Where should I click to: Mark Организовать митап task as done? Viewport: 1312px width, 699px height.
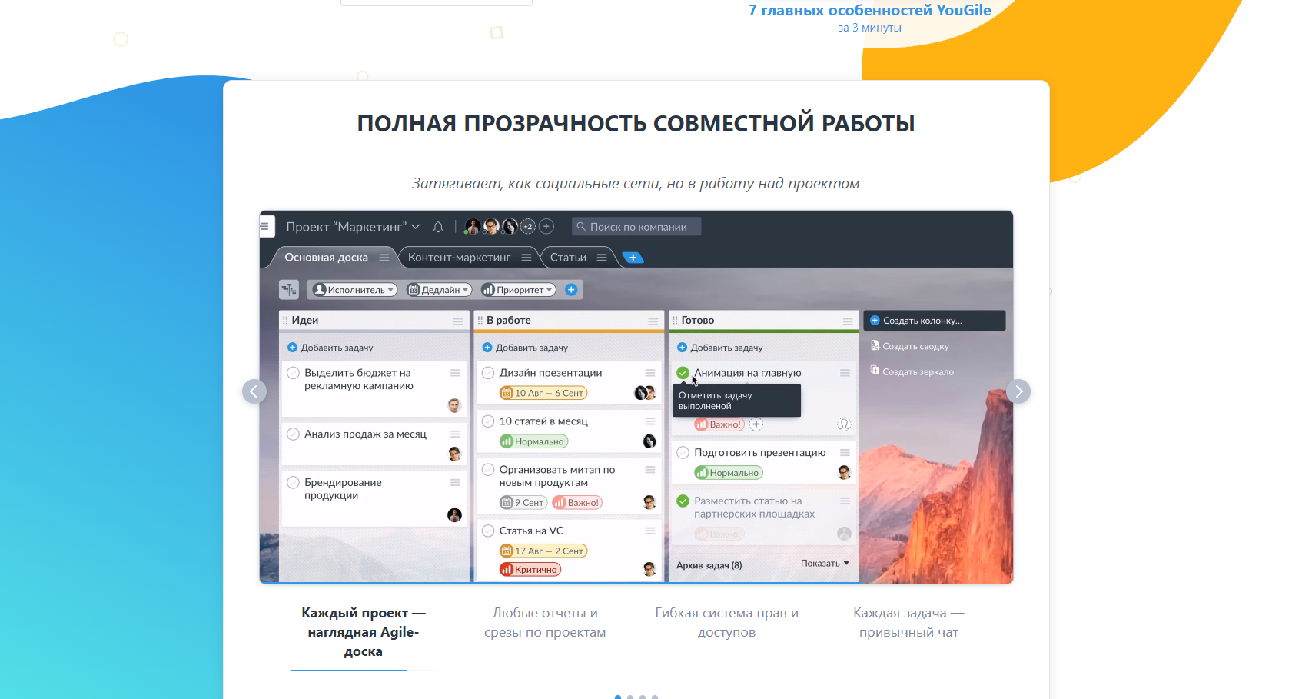[488, 470]
